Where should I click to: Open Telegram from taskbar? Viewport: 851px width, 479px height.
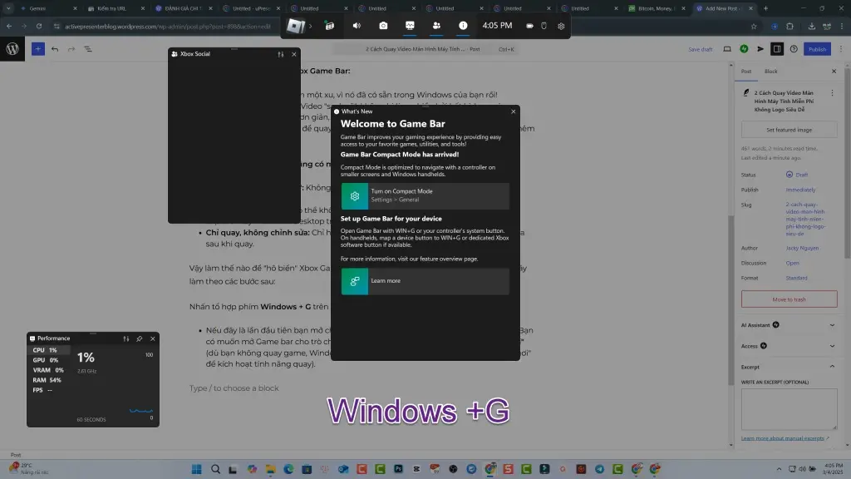pyautogui.click(x=599, y=469)
